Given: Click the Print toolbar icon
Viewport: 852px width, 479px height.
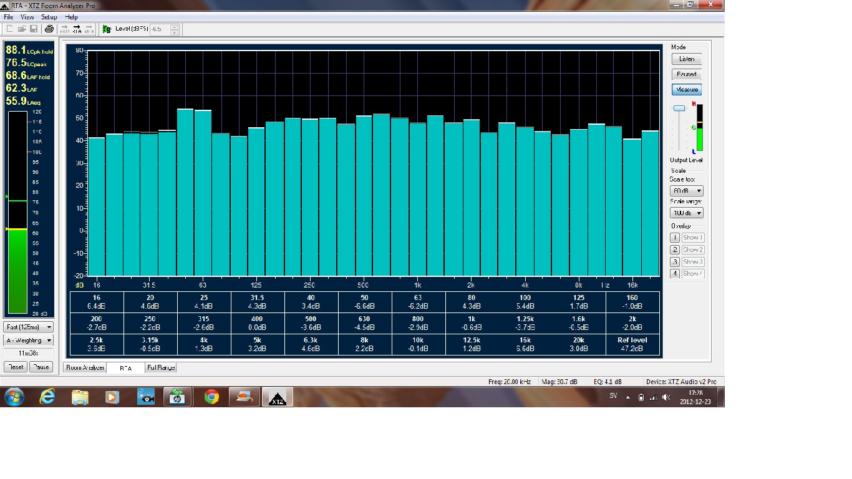Looking at the screenshot, I should [49, 29].
